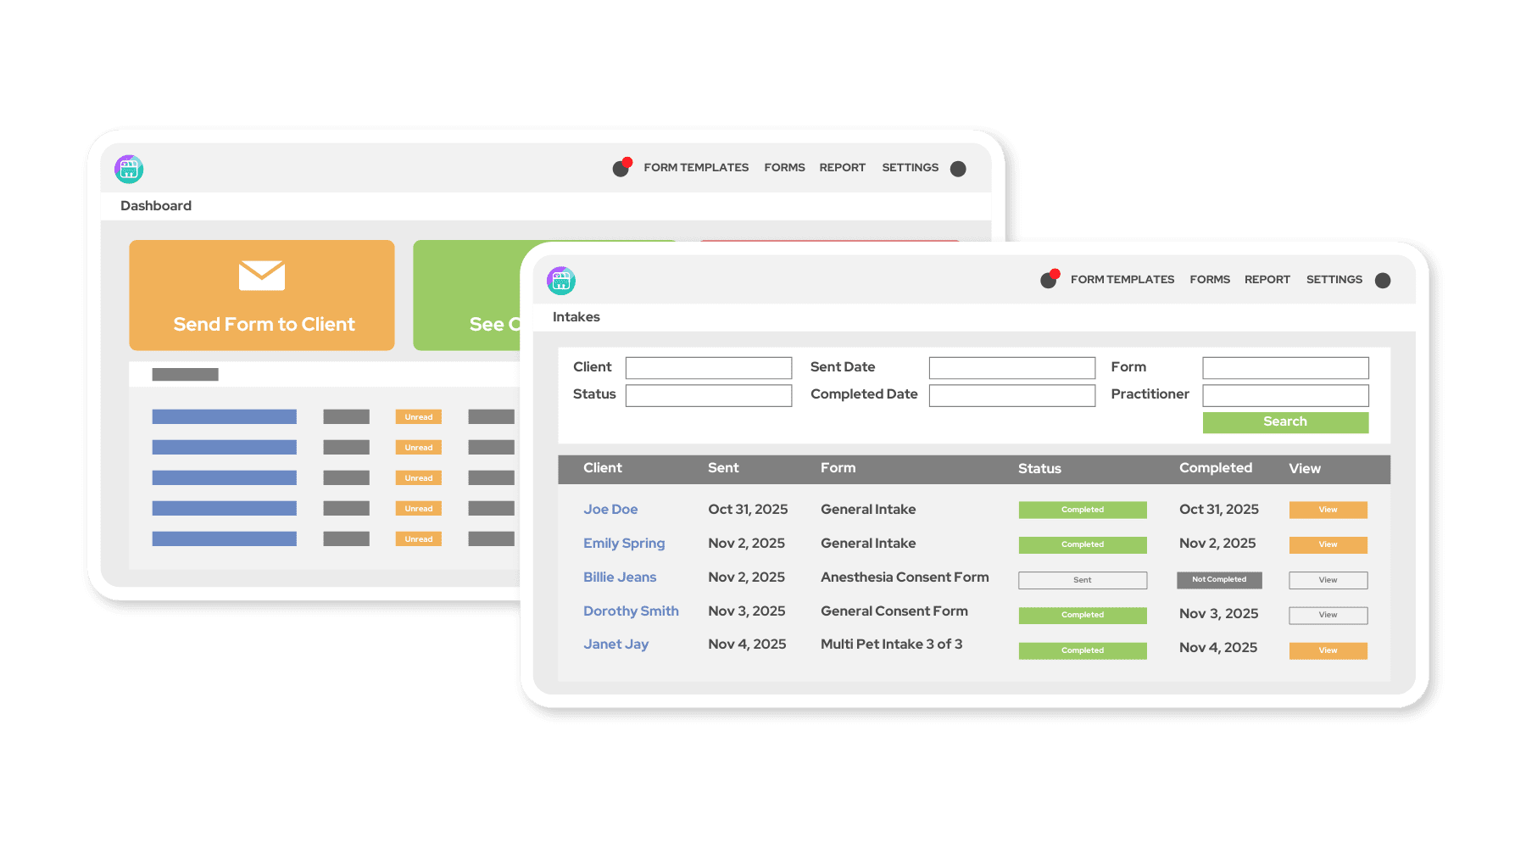
Task: Click the profile avatar in Intakes header
Action: click(1383, 281)
